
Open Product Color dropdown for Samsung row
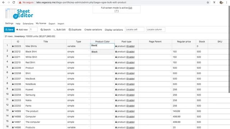[113, 94]
